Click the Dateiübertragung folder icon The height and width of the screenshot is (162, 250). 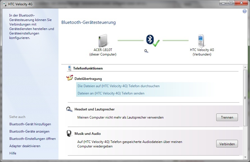coord(69,78)
